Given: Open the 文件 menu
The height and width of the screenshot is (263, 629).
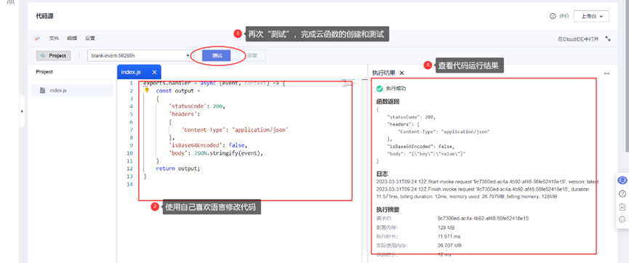Looking at the screenshot, I should click(x=54, y=39).
